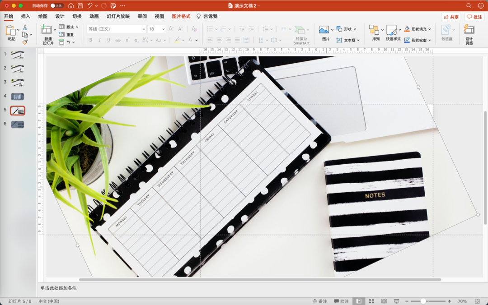Click the New Slide icon
Viewport: 488px width, 305px height.
(x=46, y=29)
